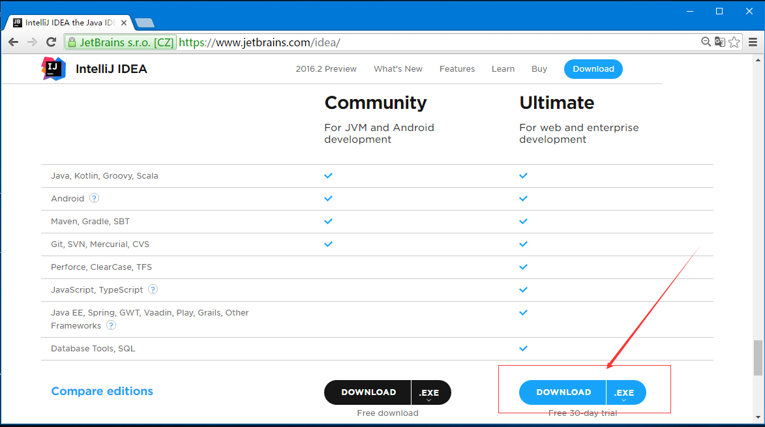Open the Compare editions link

[102, 391]
